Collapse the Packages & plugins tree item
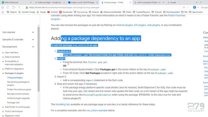Image resolution: width=208 pixels, height=117 pixels. pyautogui.click(x=3, y=73)
